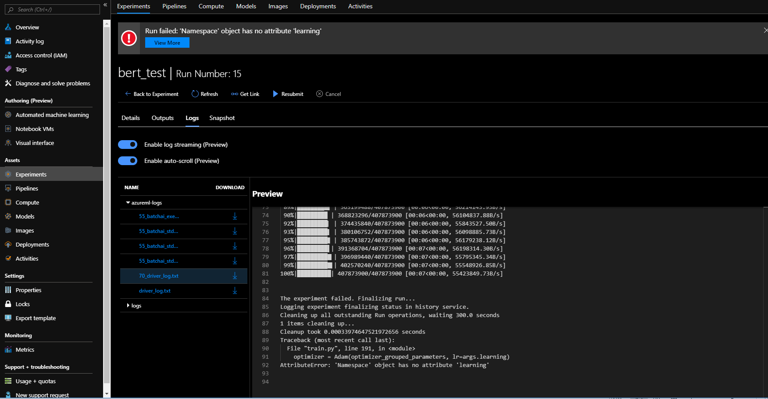Viewport: 768px width, 399px height.
Task: Click the Resubmit button
Action: (x=288, y=94)
